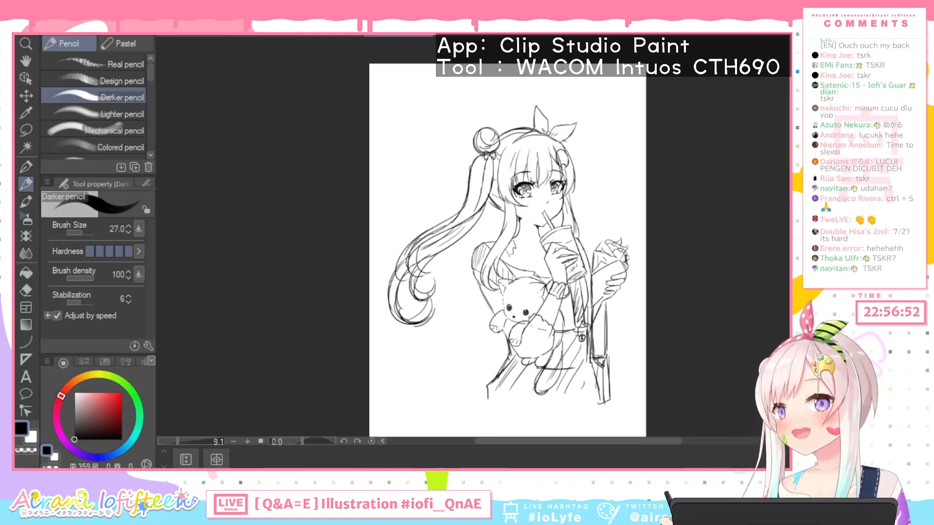
Task: Select the Text tool
Action: [26, 377]
